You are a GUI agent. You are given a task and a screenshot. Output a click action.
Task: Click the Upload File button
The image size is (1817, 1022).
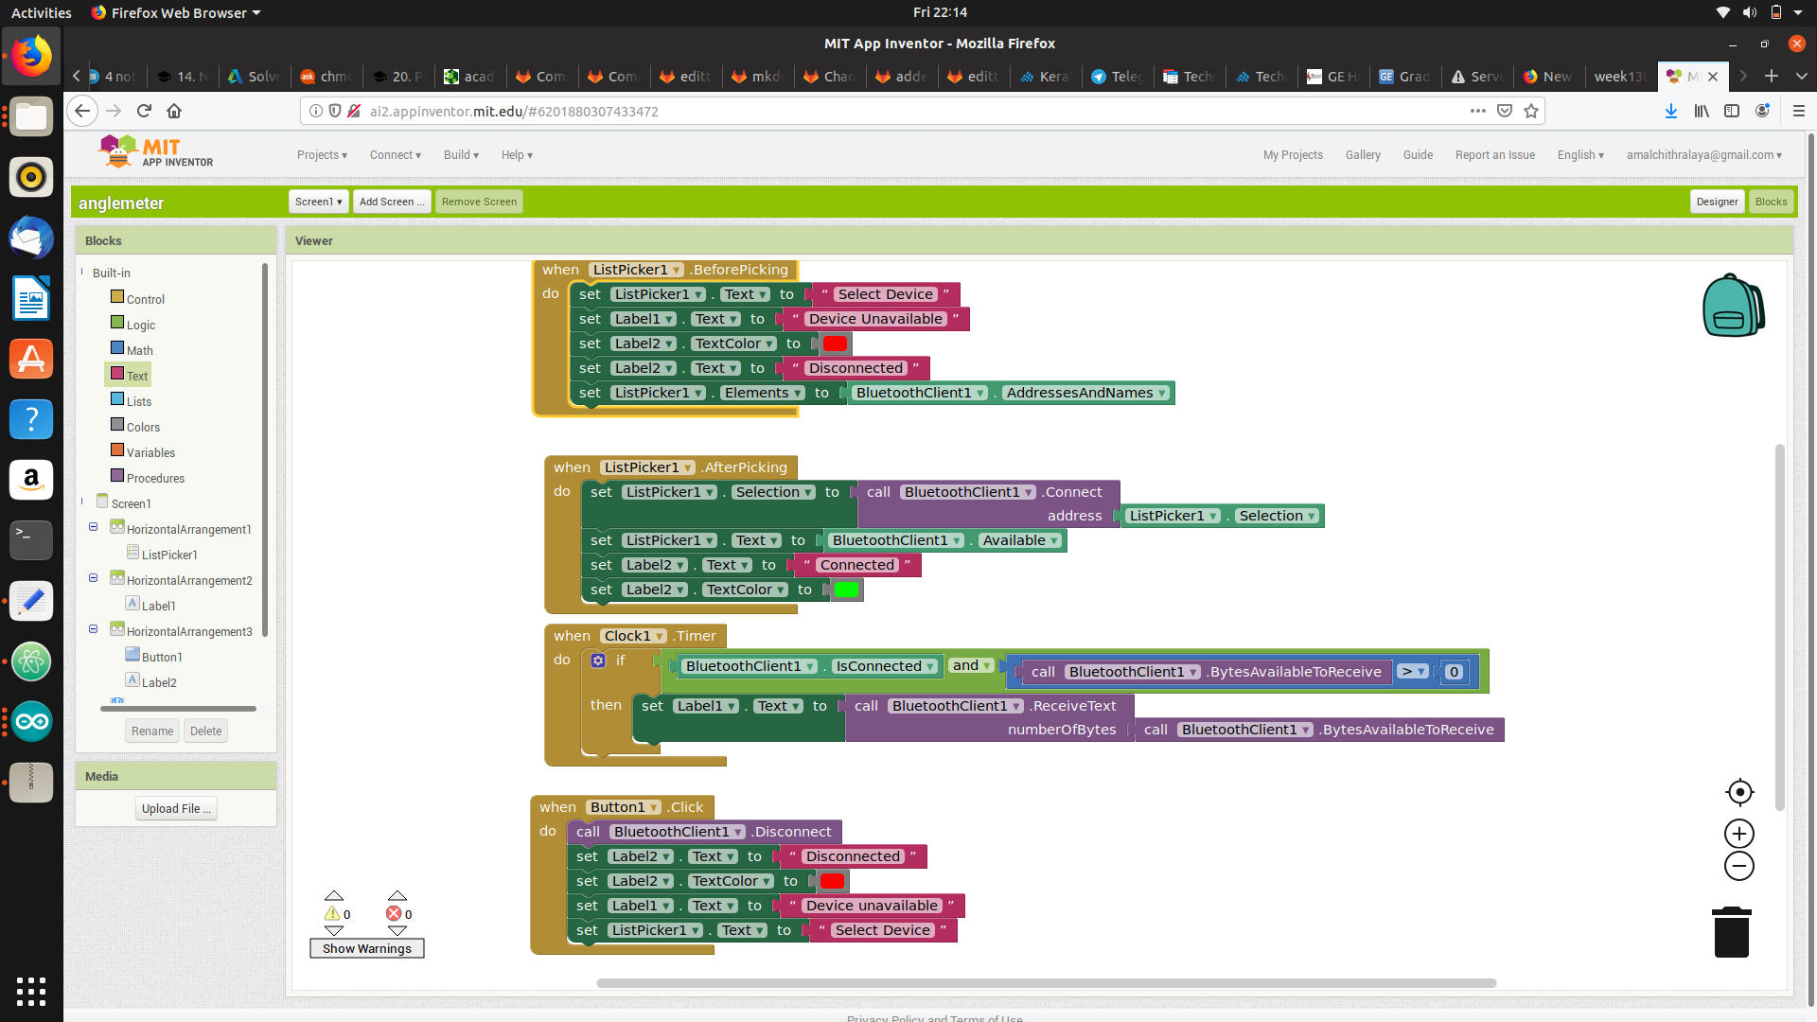click(176, 809)
